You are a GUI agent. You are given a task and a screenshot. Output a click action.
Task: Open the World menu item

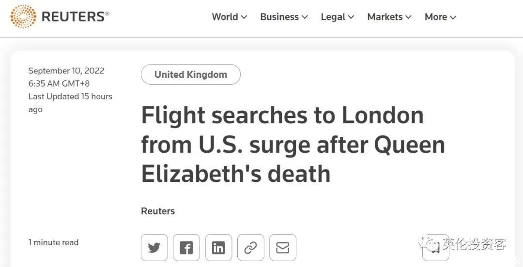point(225,16)
